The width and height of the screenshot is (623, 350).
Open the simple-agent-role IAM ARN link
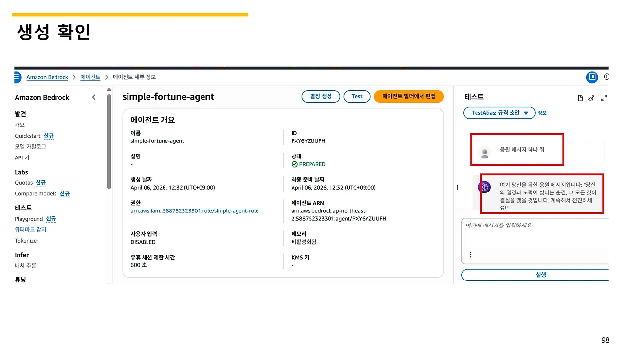pos(195,211)
